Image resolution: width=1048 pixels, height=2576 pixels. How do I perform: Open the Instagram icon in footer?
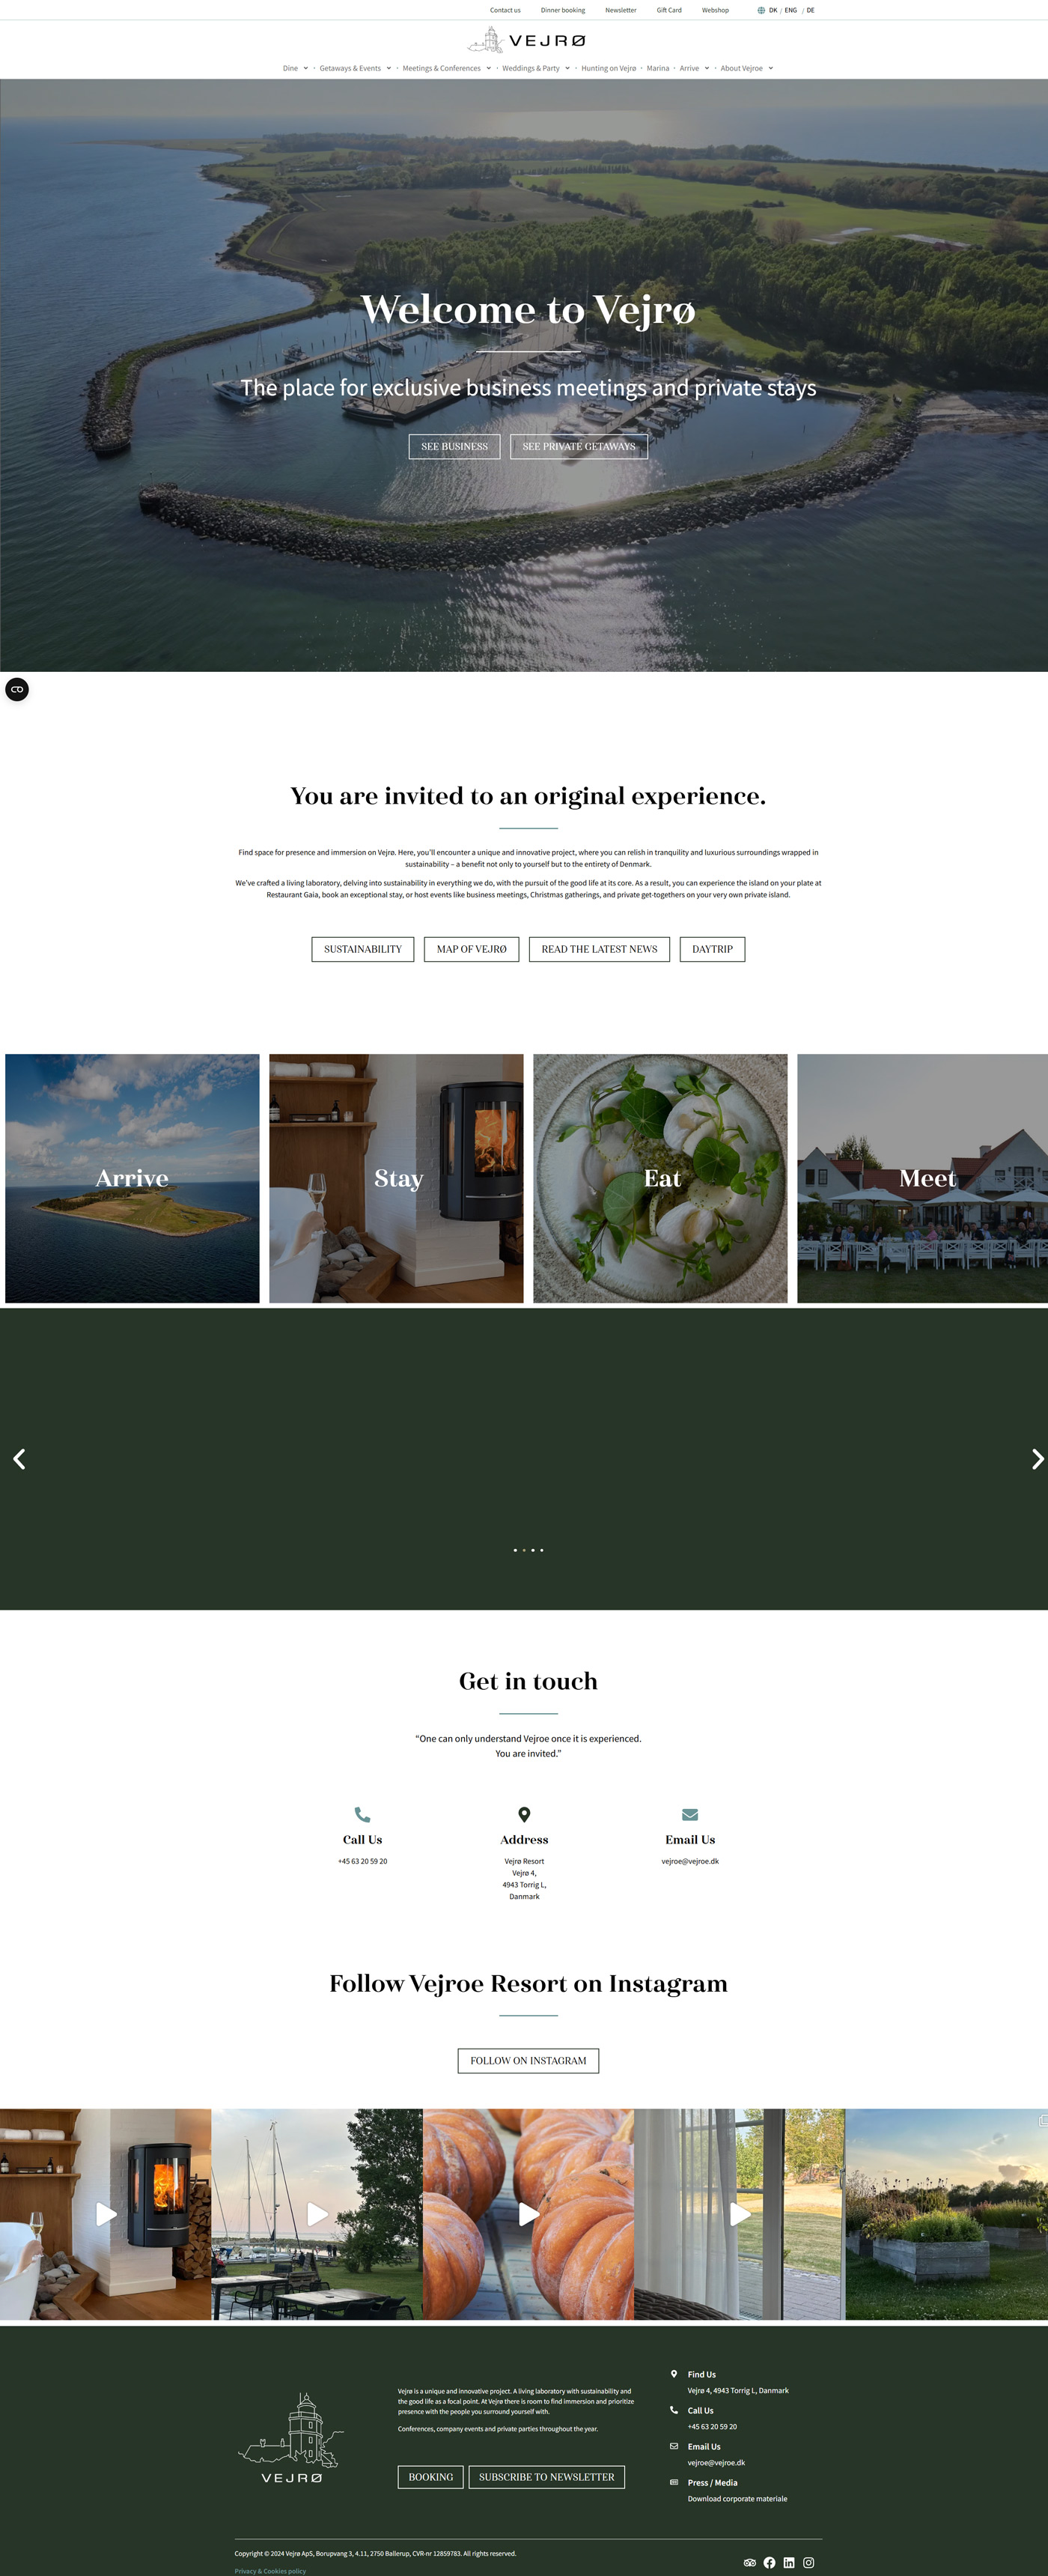[809, 2562]
